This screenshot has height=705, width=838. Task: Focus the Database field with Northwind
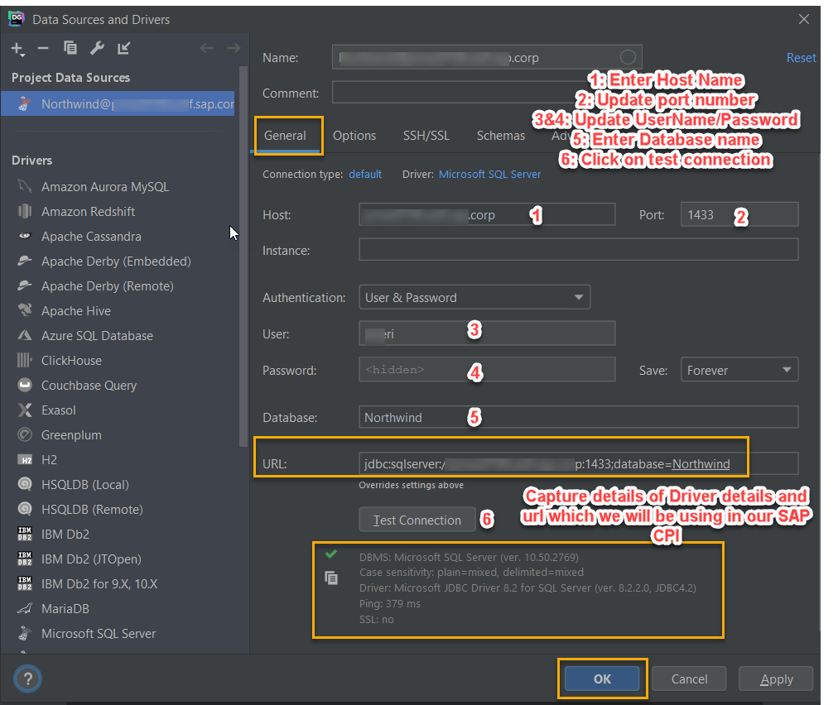click(579, 417)
